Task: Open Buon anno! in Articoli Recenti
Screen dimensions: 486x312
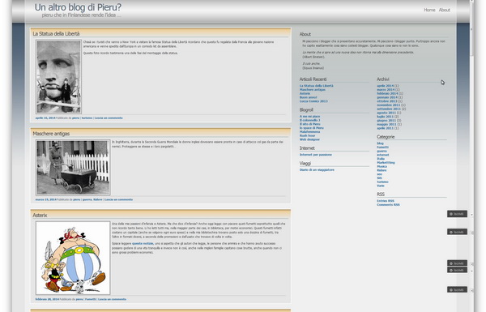Action: tap(308, 97)
